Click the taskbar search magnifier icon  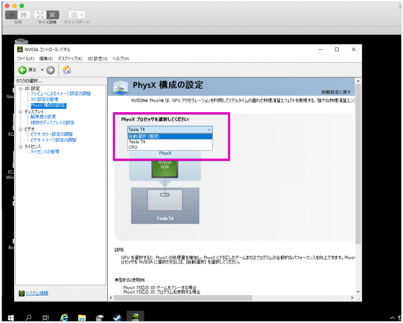(29, 317)
